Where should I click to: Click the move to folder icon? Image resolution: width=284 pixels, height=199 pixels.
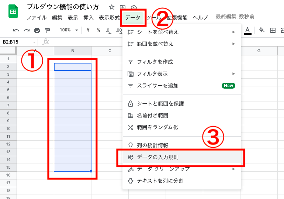(x=122, y=7)
